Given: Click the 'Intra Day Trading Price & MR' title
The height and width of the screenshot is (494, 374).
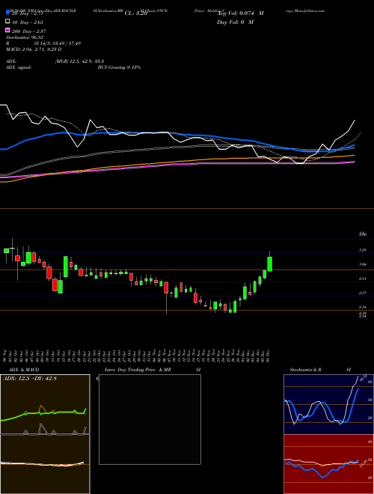Looking at the screenshot, I should (x=138, y=370).
